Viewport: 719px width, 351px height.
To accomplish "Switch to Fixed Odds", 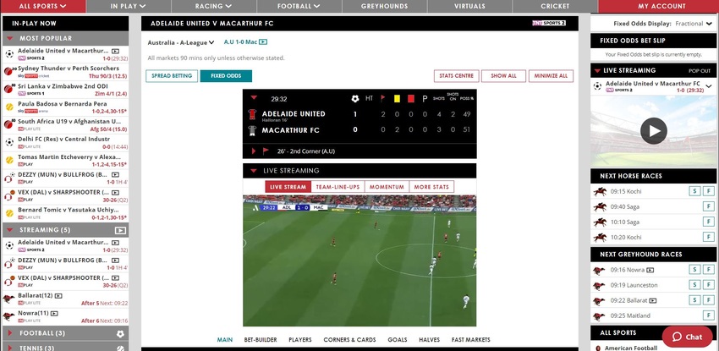I will pos(226,76).
